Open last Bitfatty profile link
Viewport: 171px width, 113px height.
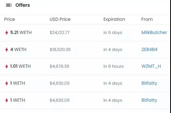(149, 100)
